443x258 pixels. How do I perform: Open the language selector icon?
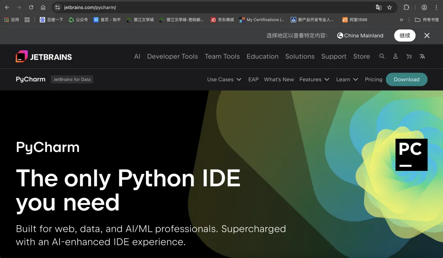point(422,56)
